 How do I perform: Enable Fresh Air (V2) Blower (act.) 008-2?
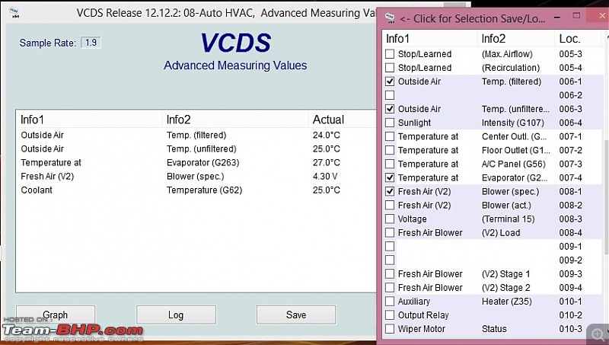coord(390,205)
